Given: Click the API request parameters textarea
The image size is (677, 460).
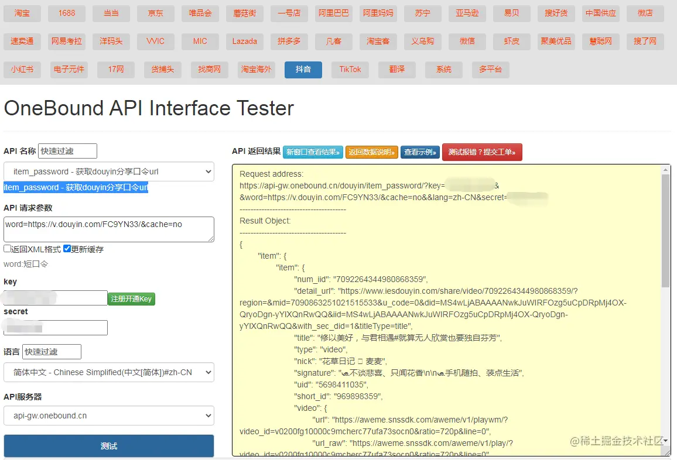Looking at the screenshot, I should pos(109,229).
